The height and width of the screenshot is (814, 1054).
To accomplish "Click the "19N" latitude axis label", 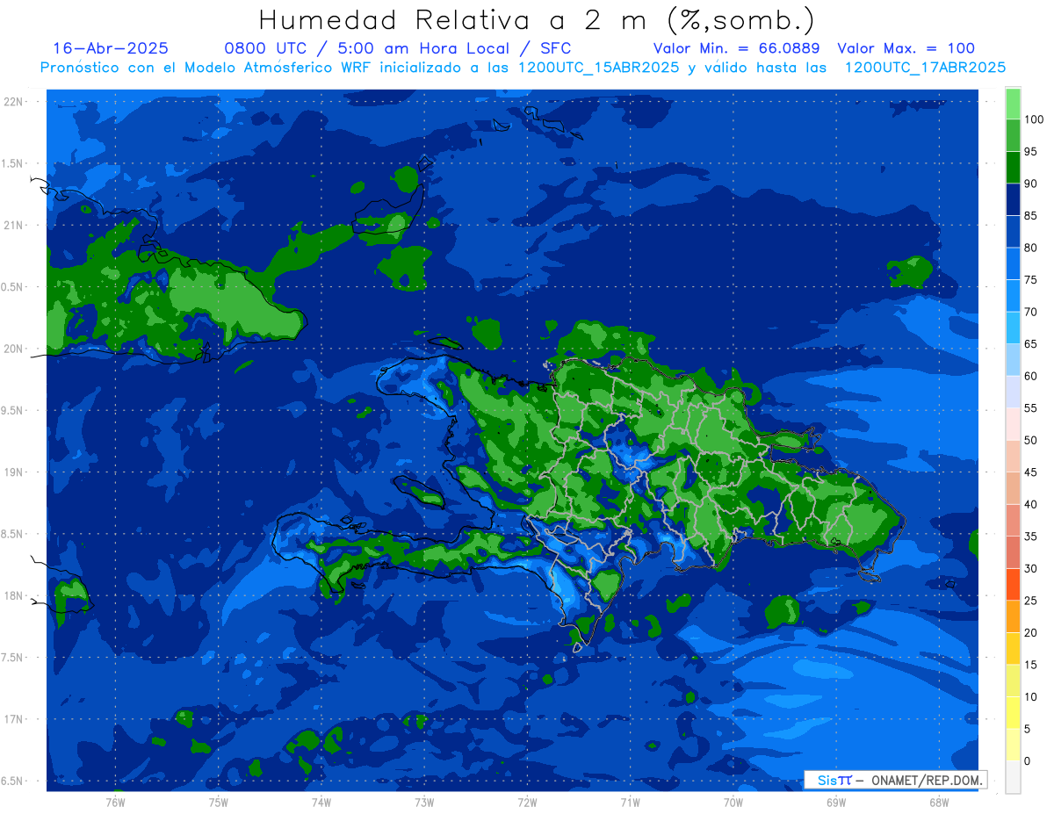I will (x=12, y=472).
